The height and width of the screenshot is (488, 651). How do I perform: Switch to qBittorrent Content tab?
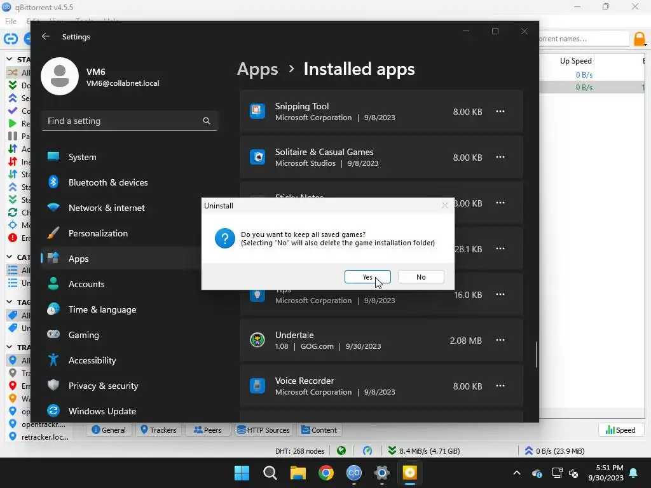click(319, 430)
